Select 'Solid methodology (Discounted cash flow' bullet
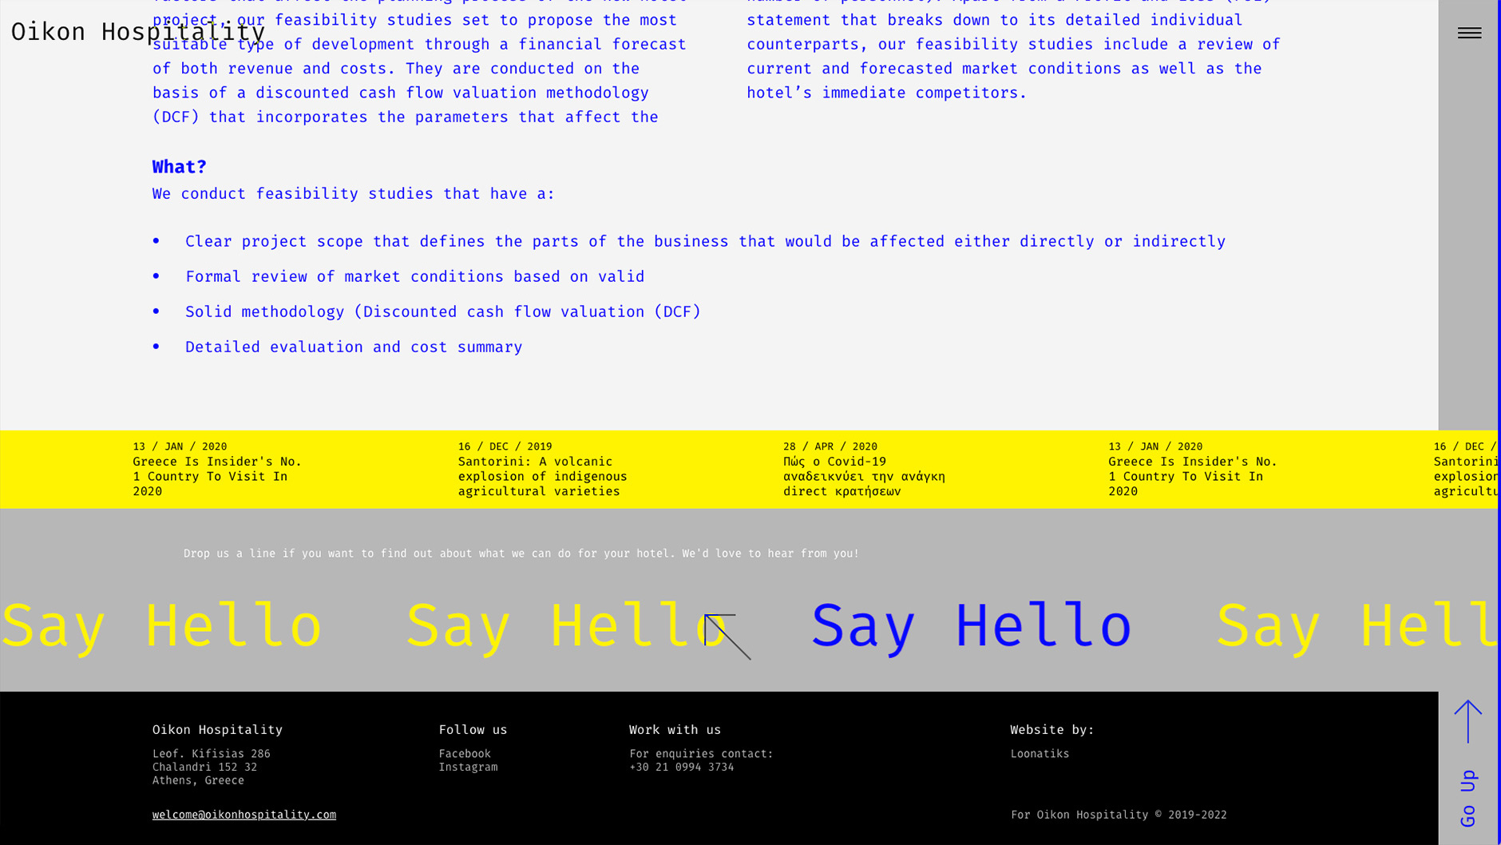This screenshot has width=1501, height=845. pyautogui.click(x=443, y=311)
